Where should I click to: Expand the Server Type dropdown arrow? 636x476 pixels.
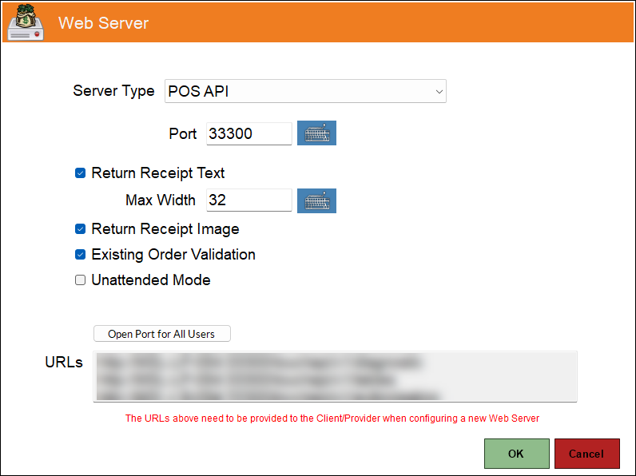(439, 92)
